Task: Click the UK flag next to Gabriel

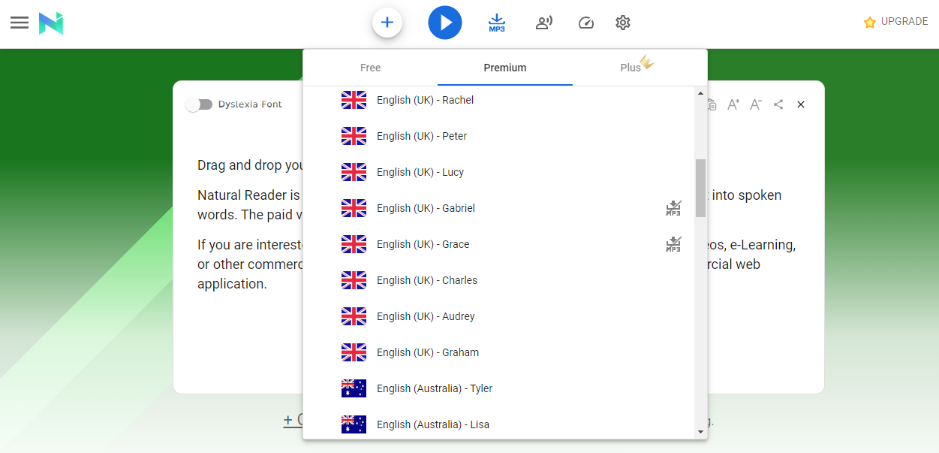Action: coord(354,208)
